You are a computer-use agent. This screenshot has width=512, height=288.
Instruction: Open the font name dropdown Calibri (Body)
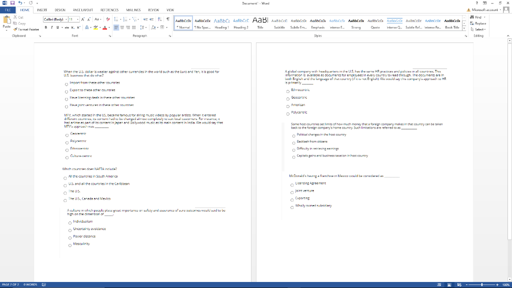66,19
